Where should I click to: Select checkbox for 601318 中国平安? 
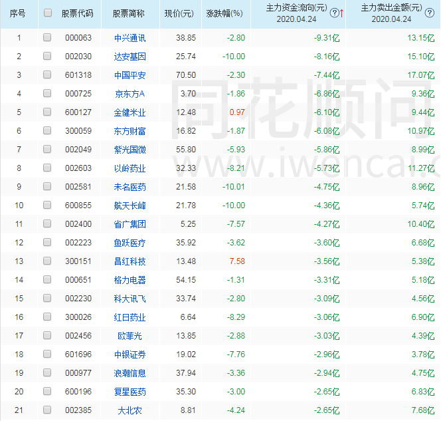[x=47, y=74]
